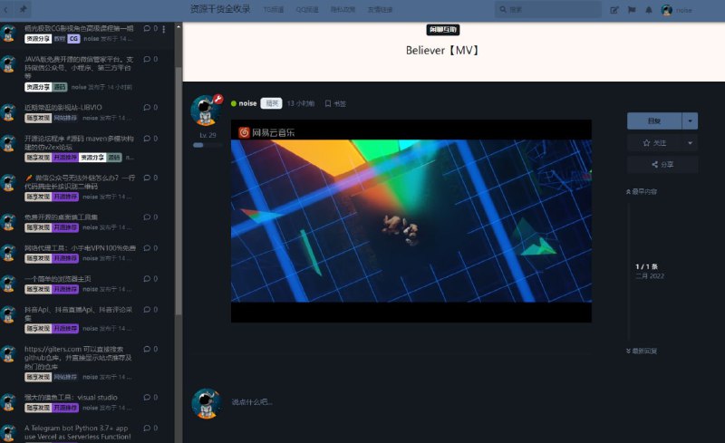This screenshot has width=725, height=443.
Task: Click the 13 小时前 post timestamp
Action: pos(301,103)
